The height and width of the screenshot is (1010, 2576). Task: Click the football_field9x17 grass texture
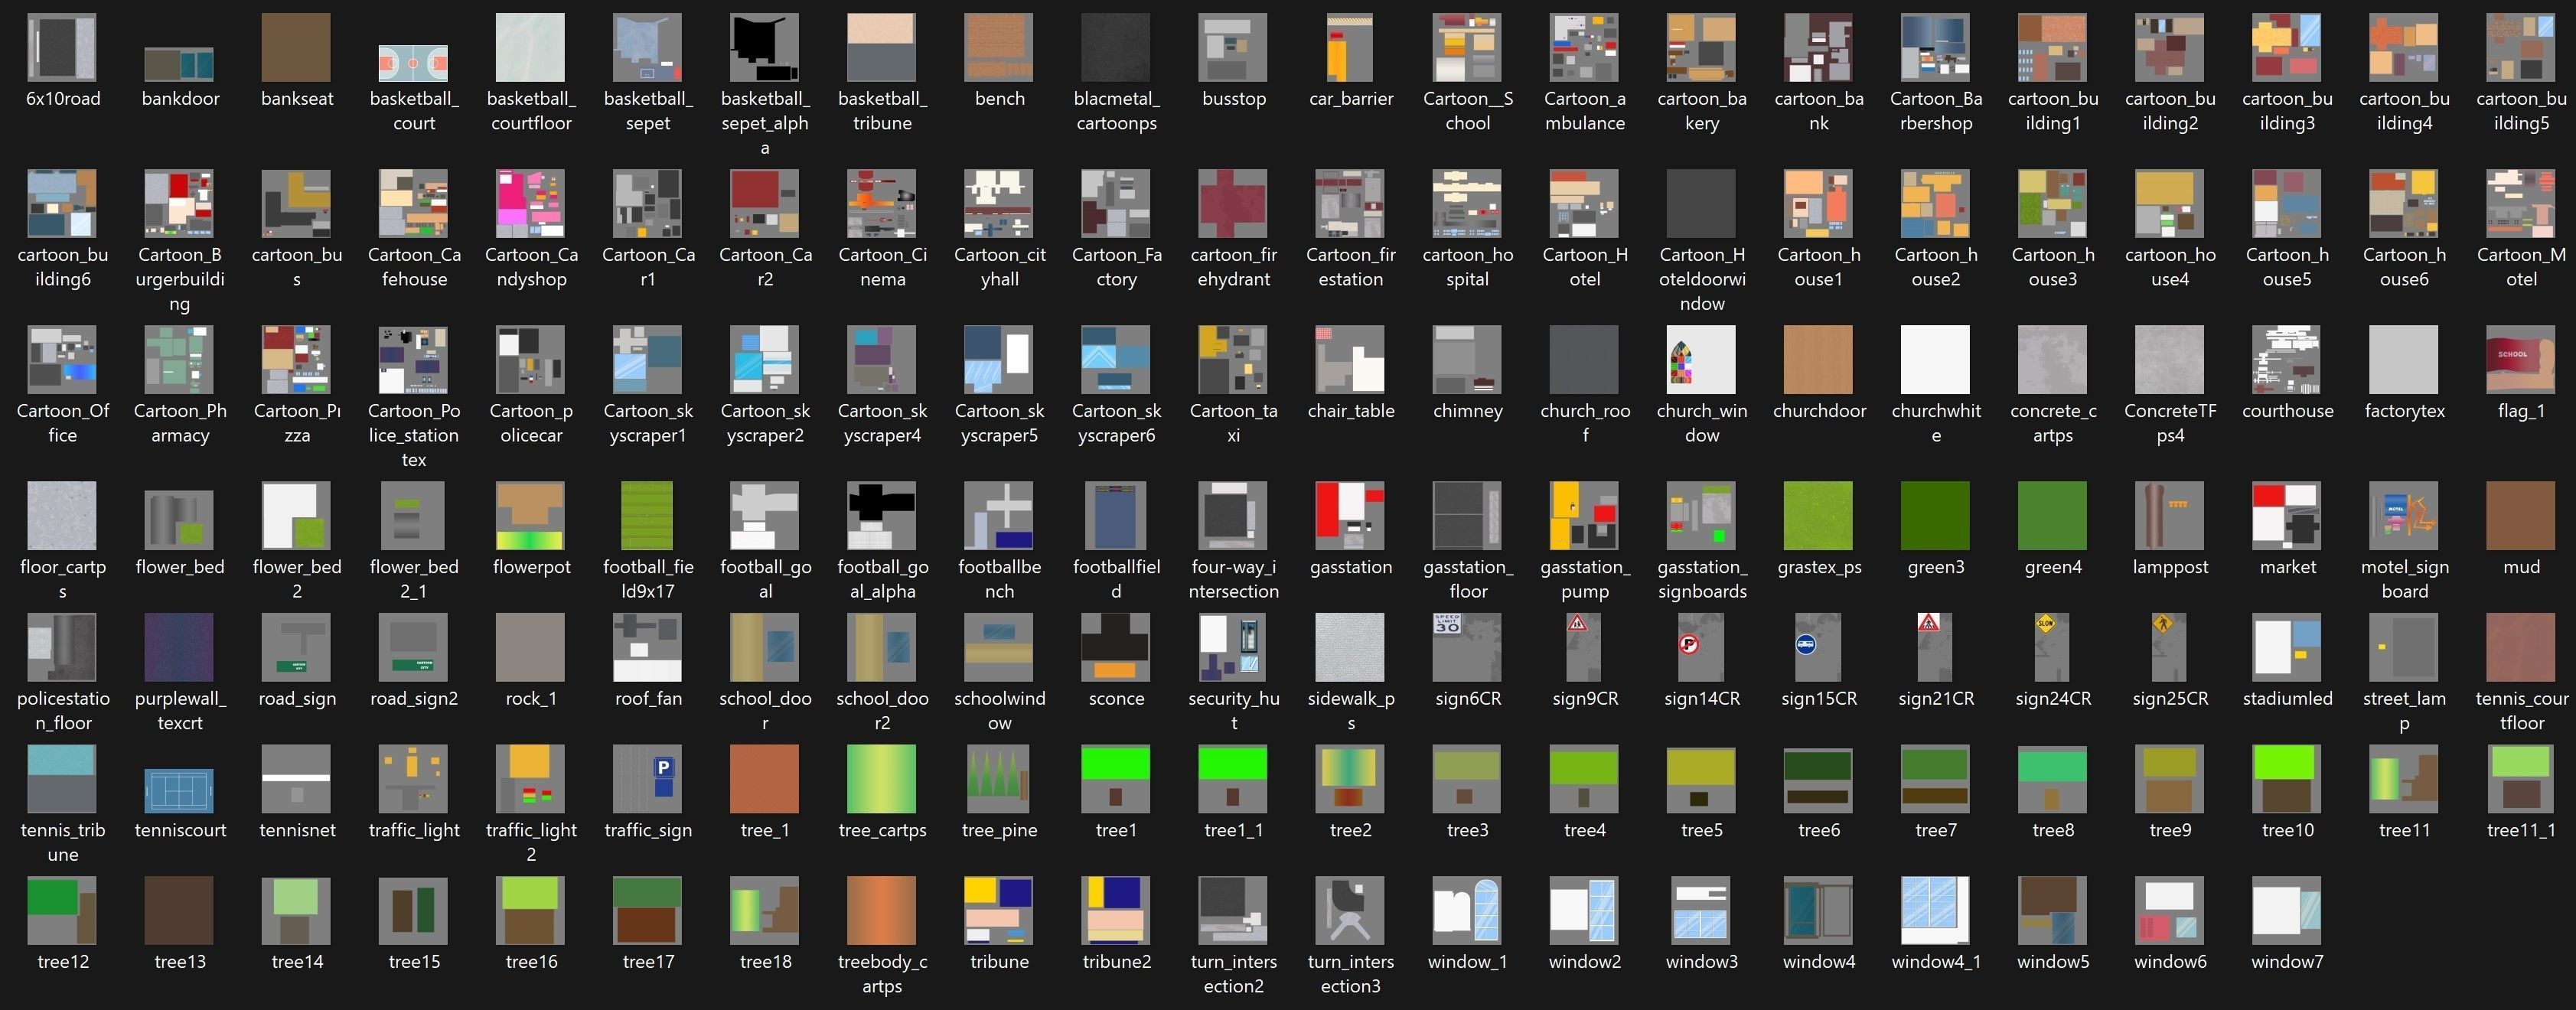click(x=648, y=515)
